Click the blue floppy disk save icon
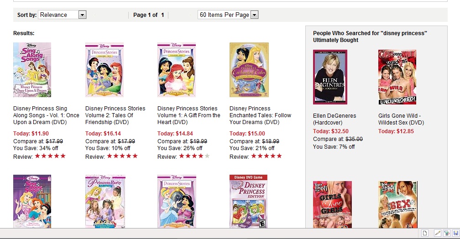 coord(455,233)
